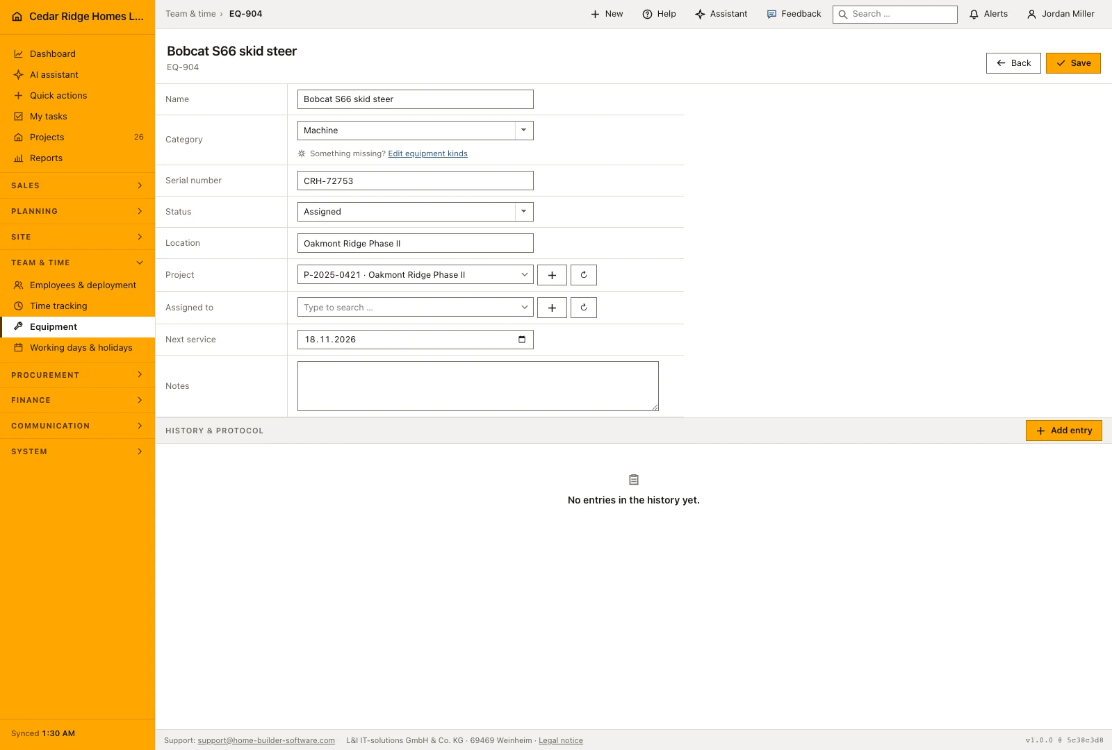Open Working days & holidays

pos(78,348)
